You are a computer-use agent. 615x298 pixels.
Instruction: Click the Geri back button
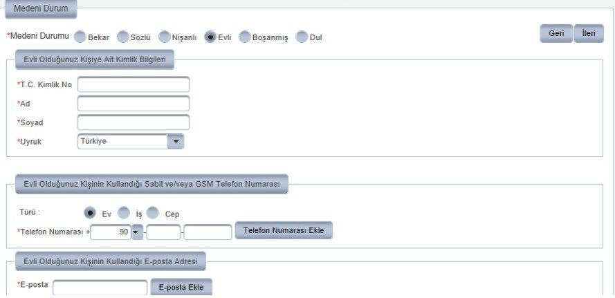[x=556, y=33]
